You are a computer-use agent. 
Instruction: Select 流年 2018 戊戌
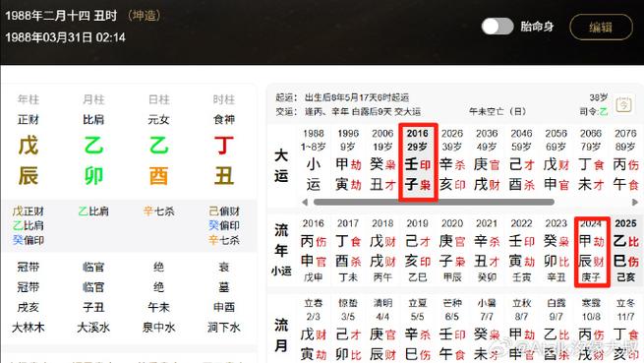coord(382,251)
